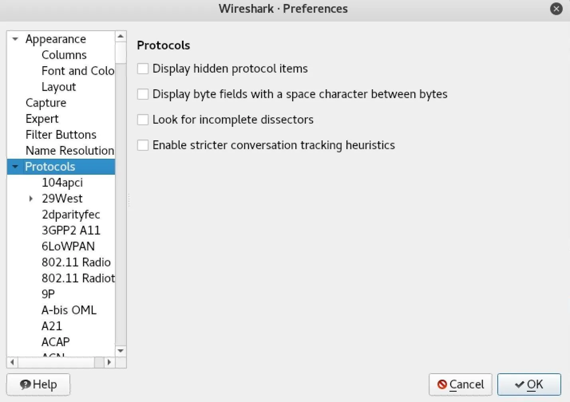Select the 3GPP2 A11 protocol
Viewport: 570px width, 402px height.
tap(71, 231)
